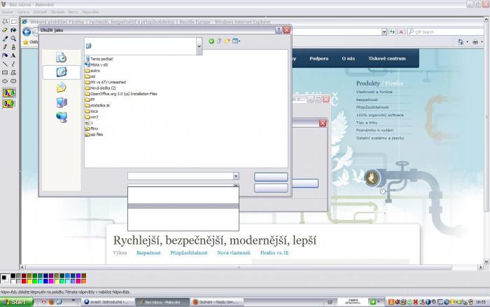The height and width of the screenshot is (307, 490).
Task: Select the Rectangle shape tool
Action: coord(5,72)
